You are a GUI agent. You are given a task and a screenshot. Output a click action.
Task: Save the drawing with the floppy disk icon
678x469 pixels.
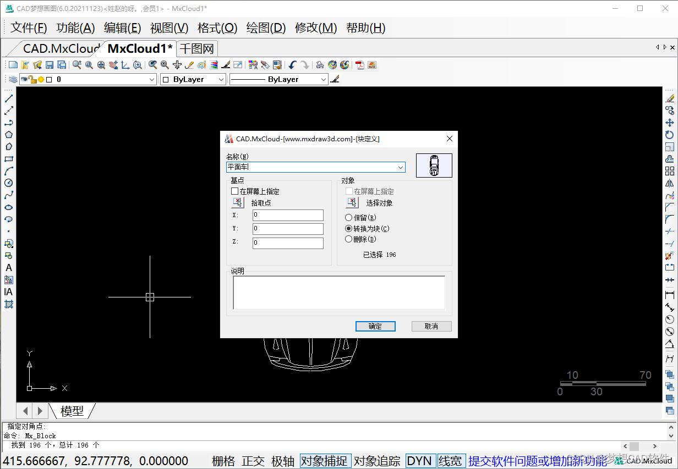pos(50,65)
